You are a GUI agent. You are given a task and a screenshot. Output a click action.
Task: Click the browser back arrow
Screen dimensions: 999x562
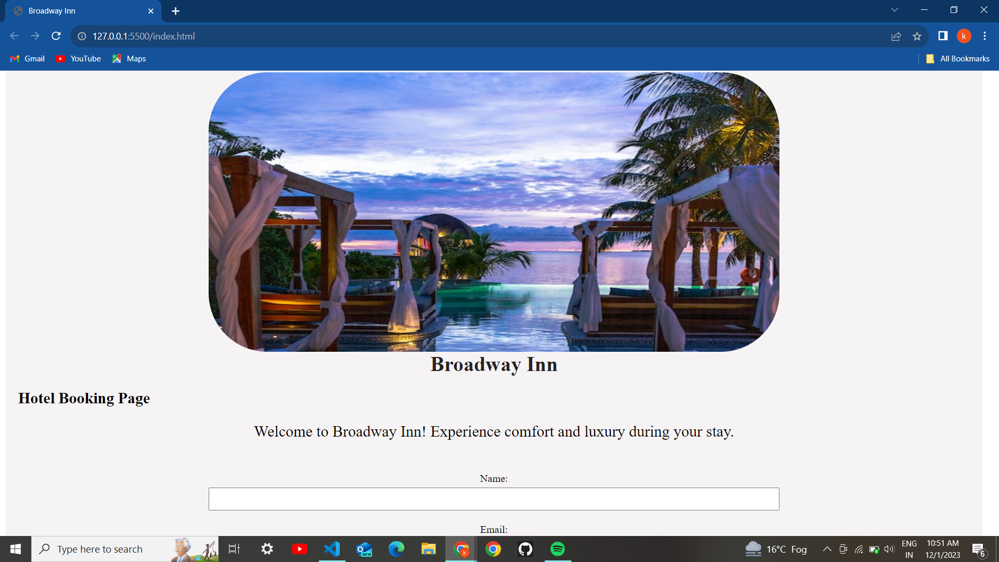[x=14, y=36]
